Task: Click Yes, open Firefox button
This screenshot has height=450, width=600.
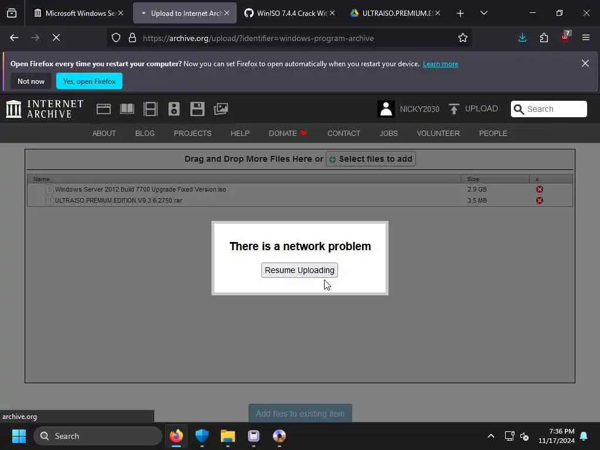Action: 89,81
